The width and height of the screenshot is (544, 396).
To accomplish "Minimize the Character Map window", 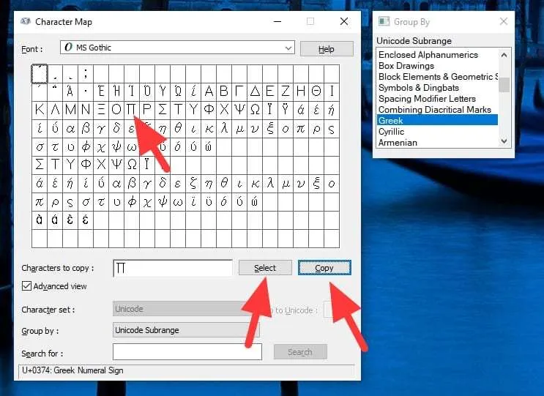I will pyautogui.click(x=277, y=21).
